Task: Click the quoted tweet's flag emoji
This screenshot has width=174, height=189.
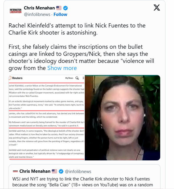Action: 54,171
